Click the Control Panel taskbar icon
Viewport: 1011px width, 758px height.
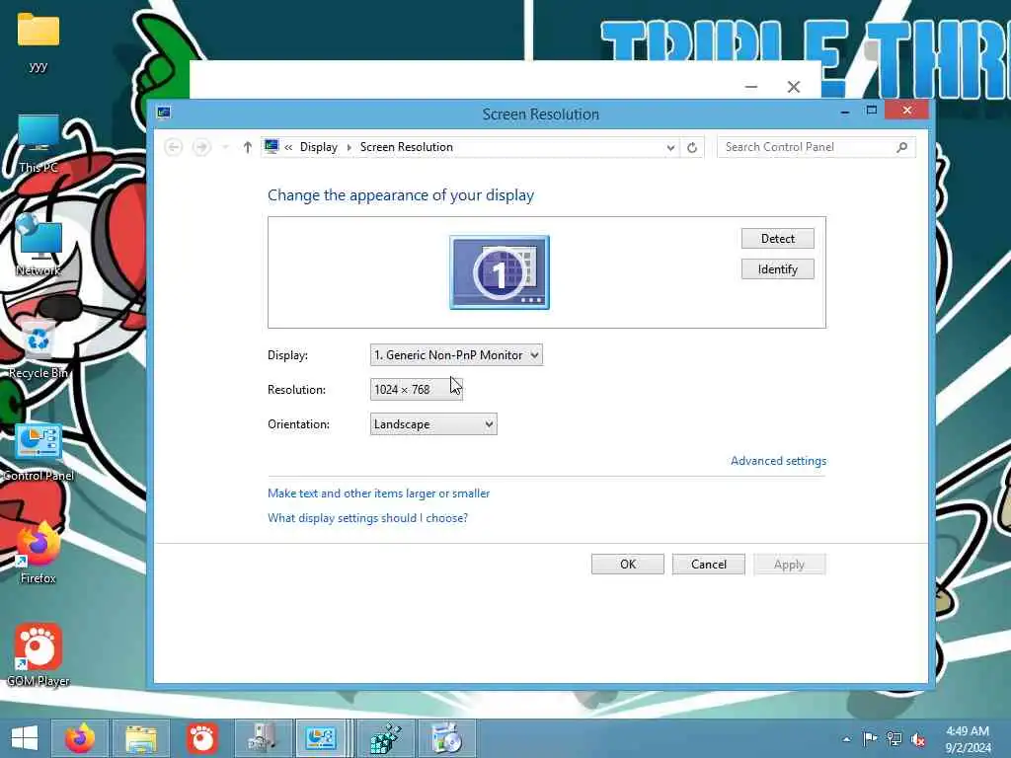[321, 738]
